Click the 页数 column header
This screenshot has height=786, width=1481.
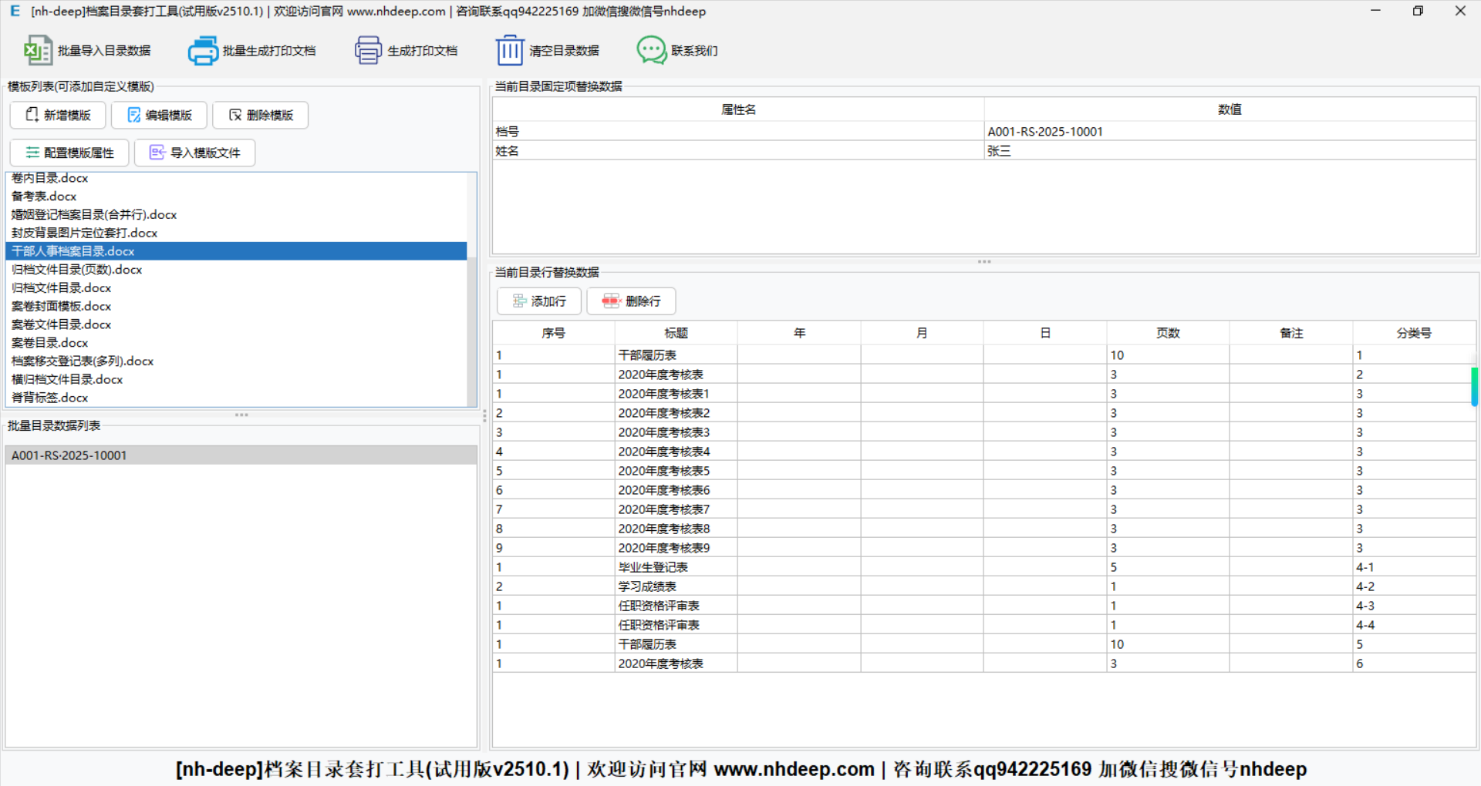1168,333
